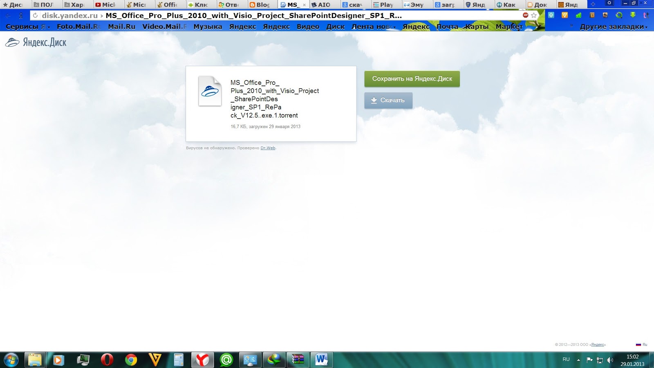Expand the 'Сервисы' bookmarks dropdown
654x368 pixels.
coord(28,27)
